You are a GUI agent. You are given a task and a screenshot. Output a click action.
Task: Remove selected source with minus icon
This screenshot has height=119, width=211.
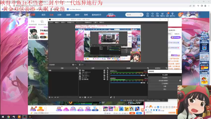tap(83, 97)
